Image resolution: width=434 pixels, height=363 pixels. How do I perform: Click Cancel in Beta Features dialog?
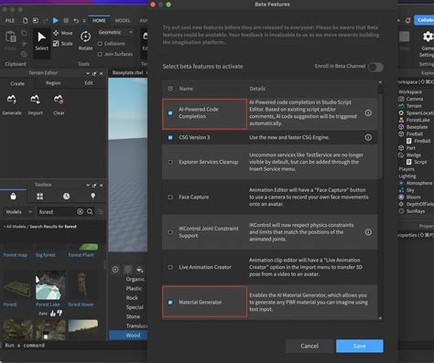[309, 346]
